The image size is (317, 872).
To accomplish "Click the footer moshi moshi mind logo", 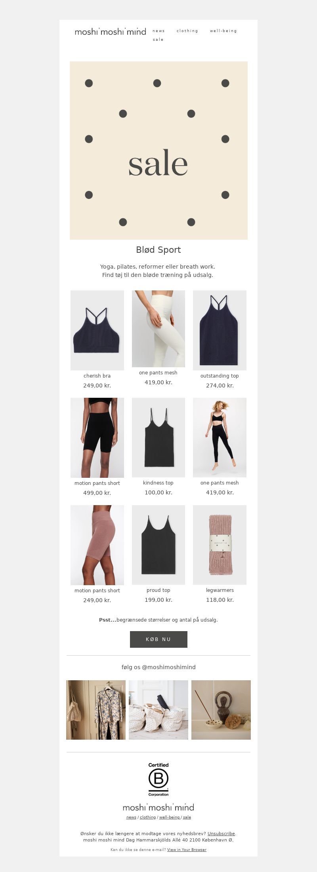I will pos(158,807).
